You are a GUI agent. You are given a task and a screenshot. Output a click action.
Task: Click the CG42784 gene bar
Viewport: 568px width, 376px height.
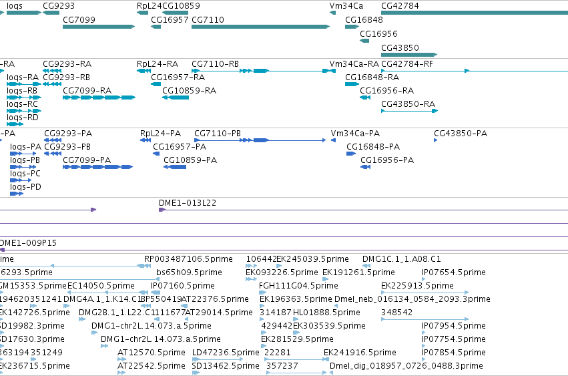click(475, 13)
